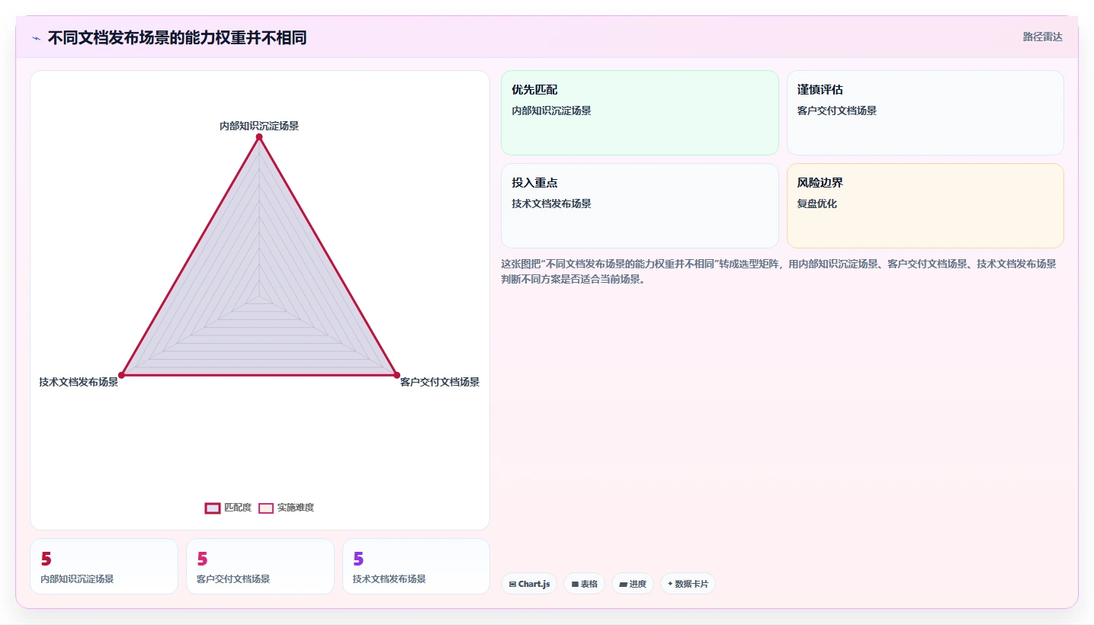The width and height of the screenshot is (1094, 625).
Task: Open the 投入重点 card
Action: pos(640,206)
